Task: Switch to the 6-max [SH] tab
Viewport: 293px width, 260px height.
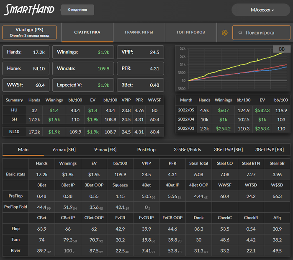Action: [64, 149]
